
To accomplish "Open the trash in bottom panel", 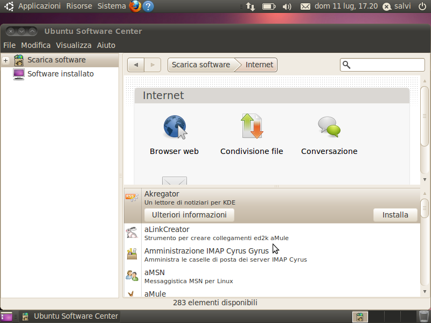I will (x=424, y=317).
